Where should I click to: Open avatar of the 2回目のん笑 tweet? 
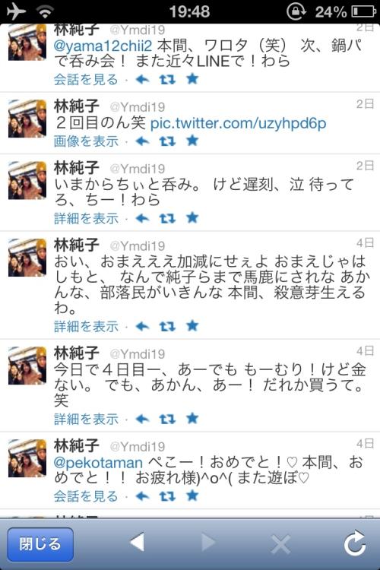pos(27,119)
